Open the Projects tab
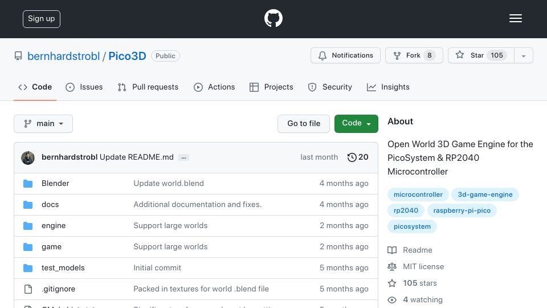The height and width of the screenshot is (308, 547). pyautogui.click(x=271, y=87)
